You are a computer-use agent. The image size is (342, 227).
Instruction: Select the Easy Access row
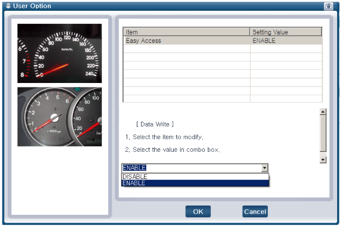tap(186, 41)
